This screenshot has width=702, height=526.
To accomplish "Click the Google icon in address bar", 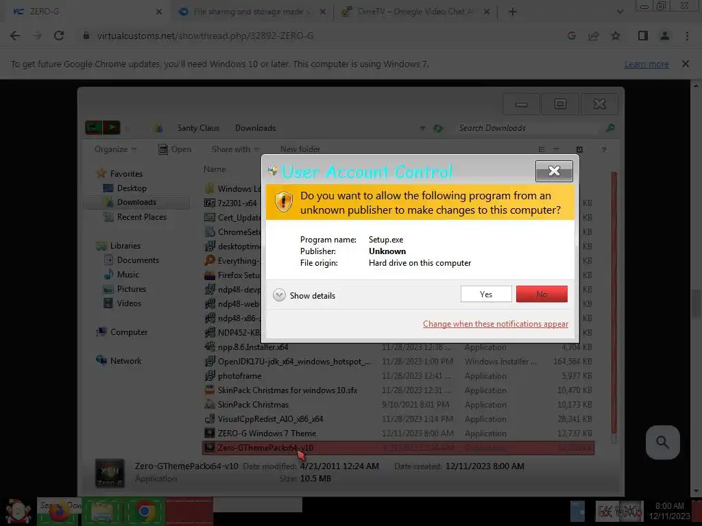I will [x=572, y=36].
